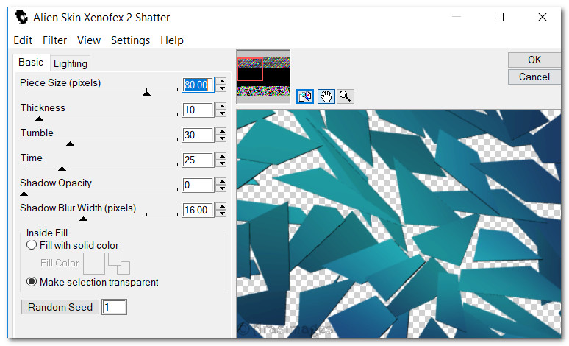Click the Random Seed button

pyautogui.click(x=60, y=307)
